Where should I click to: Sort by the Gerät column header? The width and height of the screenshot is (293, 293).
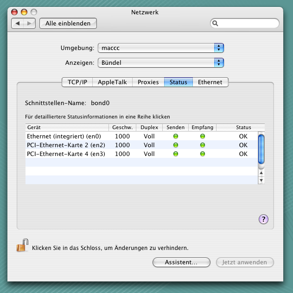coord(67,127)
